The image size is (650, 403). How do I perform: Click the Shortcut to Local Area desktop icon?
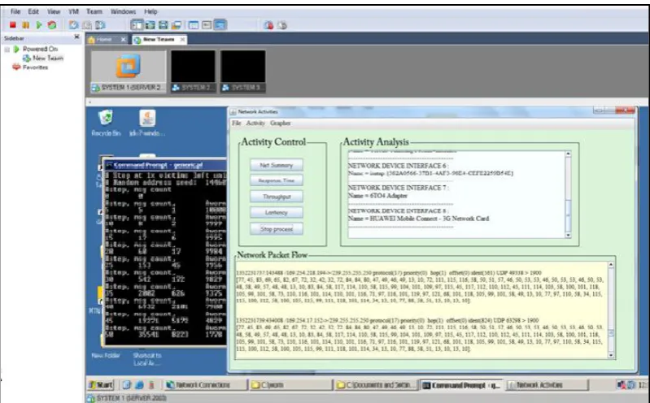[x=147, y=359]
